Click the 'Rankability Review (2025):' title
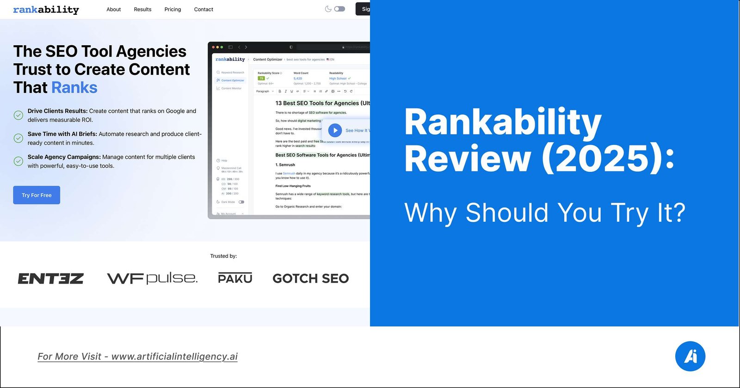Screen dimensions: 740x388 click(x=540, y=140)
